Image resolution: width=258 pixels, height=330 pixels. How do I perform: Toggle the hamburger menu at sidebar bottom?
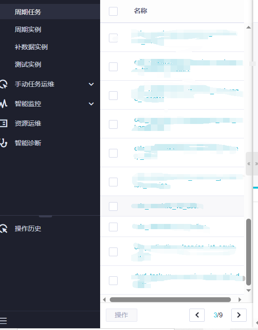(x=3, y=321)
